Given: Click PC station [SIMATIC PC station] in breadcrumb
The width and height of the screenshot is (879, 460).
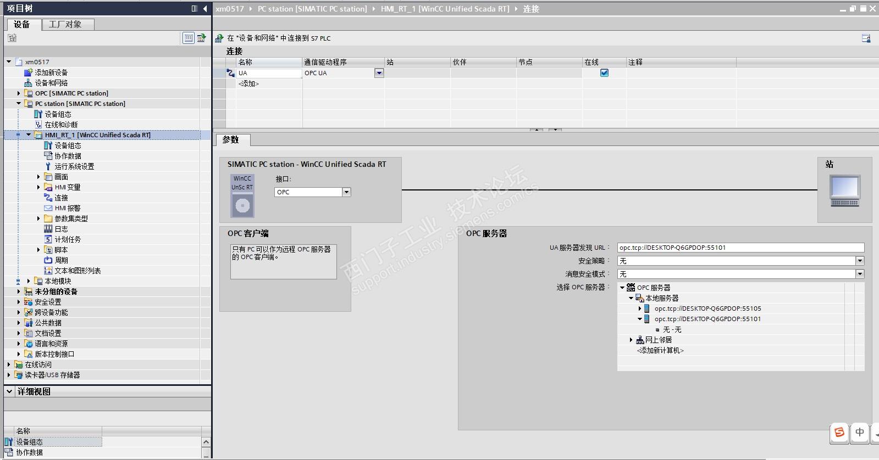Looking at the screenshot, I should 312,9.
